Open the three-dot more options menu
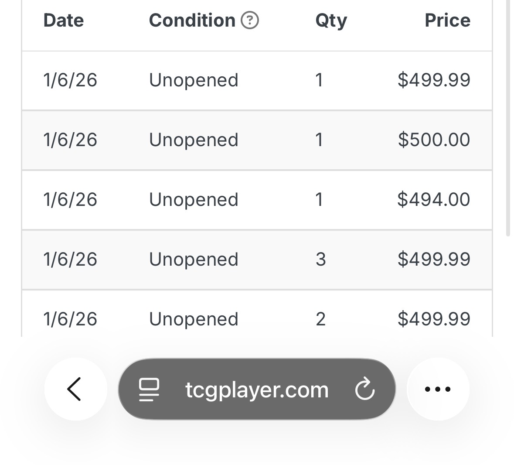Screen dimensions: 514x465 pyautogui.click(x=437, y=389)
